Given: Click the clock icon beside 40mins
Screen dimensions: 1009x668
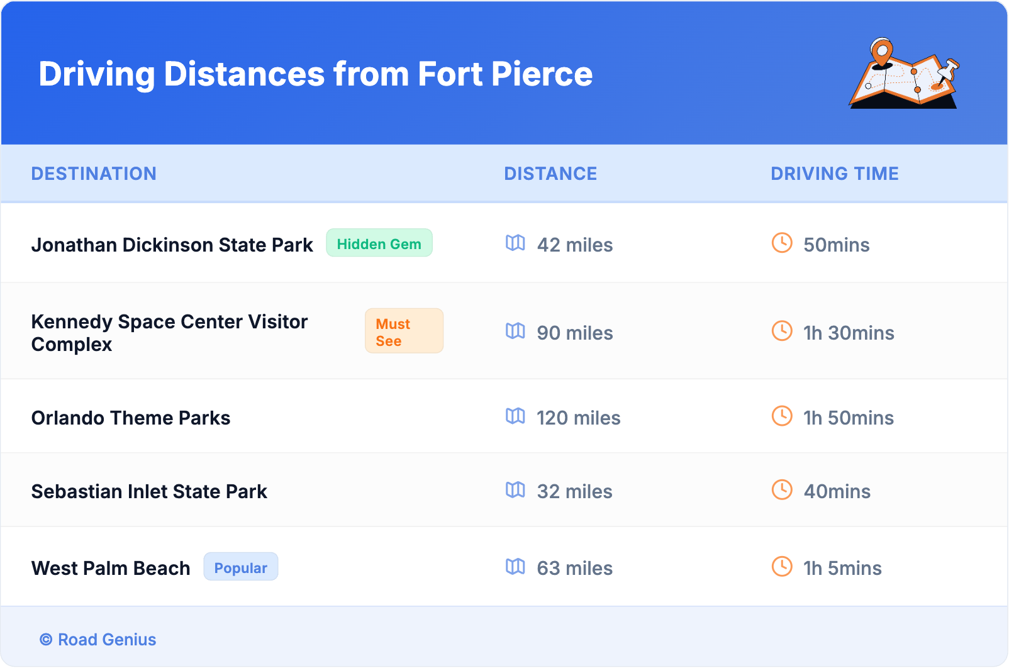Looking at the screenshot, I should coord(782,489).
